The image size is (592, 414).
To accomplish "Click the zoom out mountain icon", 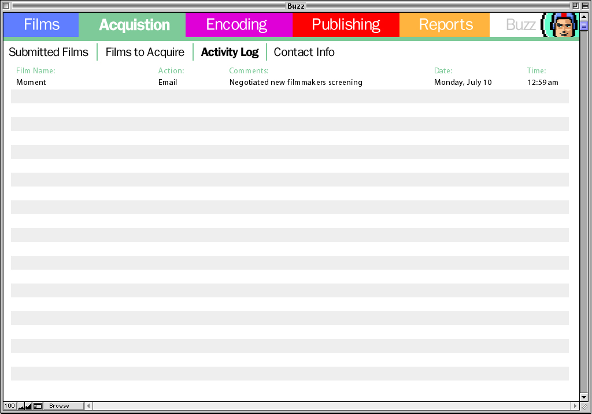I will click(x=21, y=406).
